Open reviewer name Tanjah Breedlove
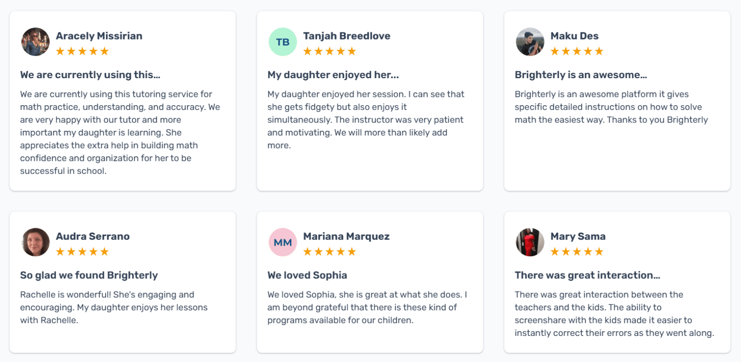741x362 pixels. (x=346, y=36)
